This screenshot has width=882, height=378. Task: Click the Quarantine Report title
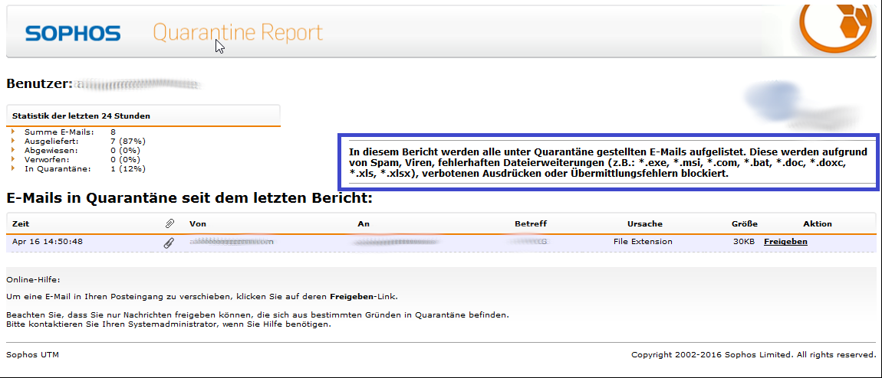coord(238,33)
